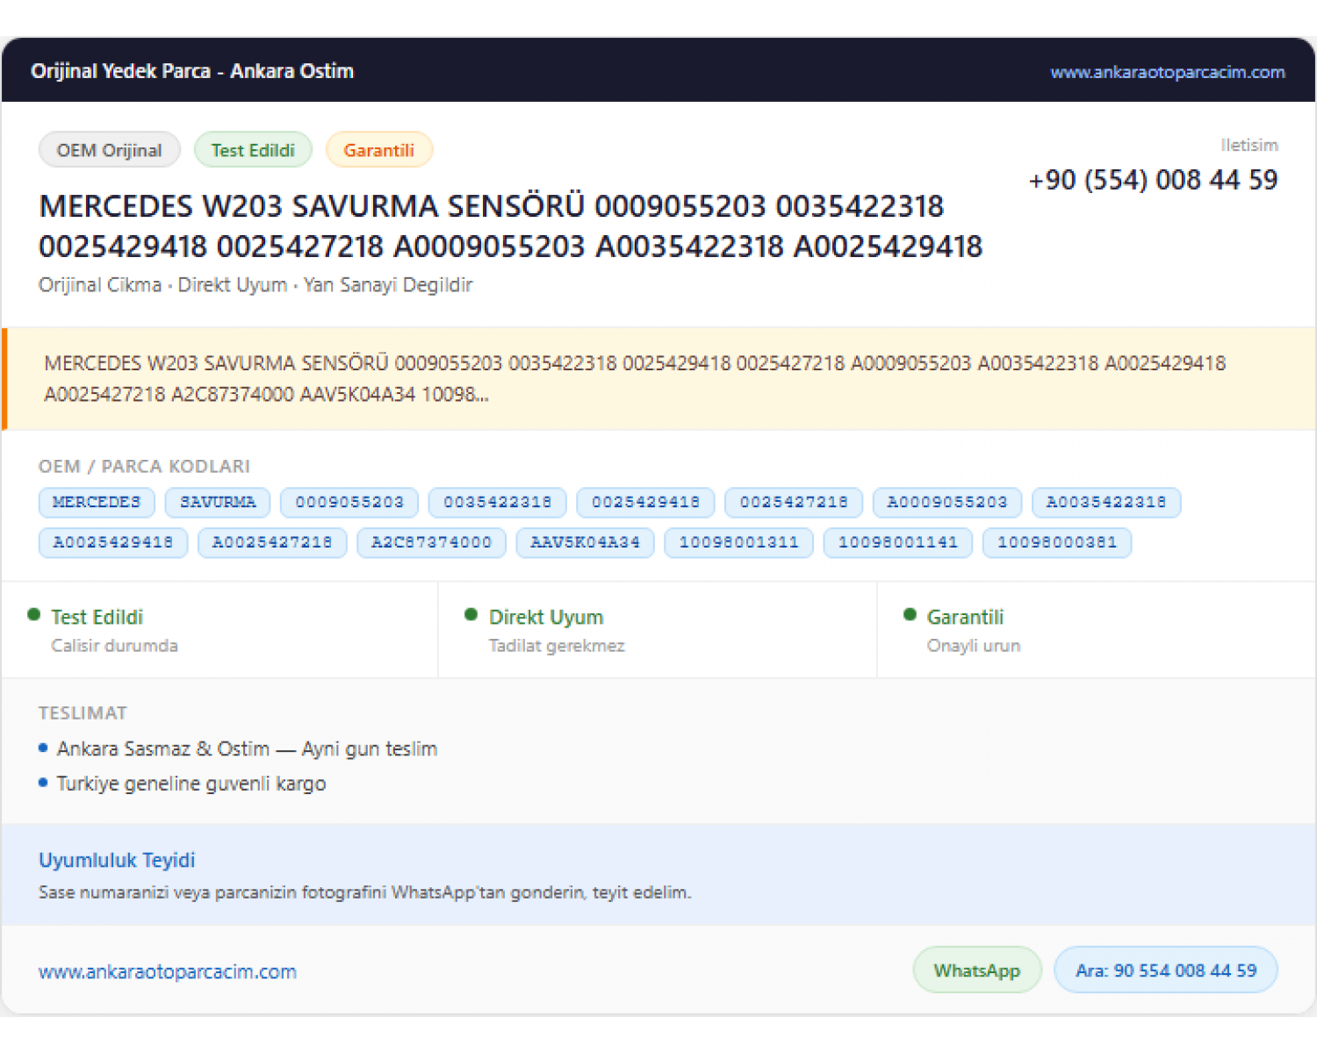Open the ankaraotoparcacim.com link in header

(x=1167, y=72)
